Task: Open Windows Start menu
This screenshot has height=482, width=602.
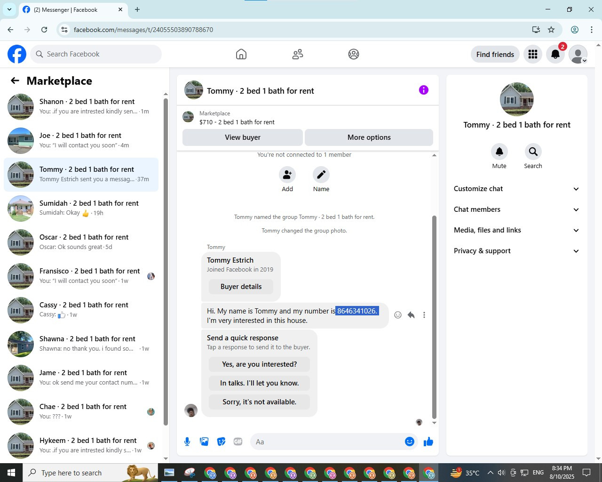Action: point(11,473)
